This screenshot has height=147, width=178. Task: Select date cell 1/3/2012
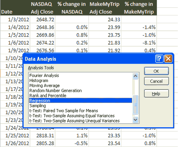tap(15, 19)
